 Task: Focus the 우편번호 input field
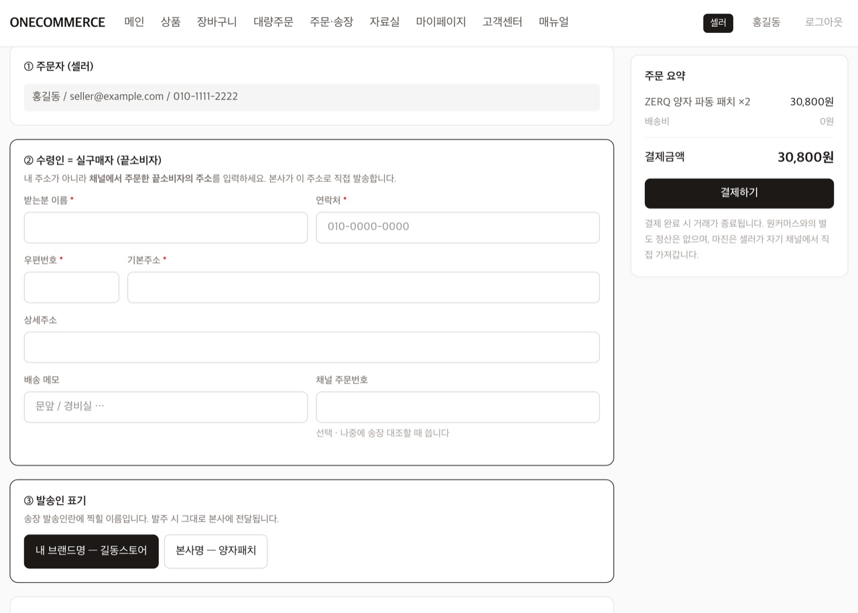(x=72, y=287)
